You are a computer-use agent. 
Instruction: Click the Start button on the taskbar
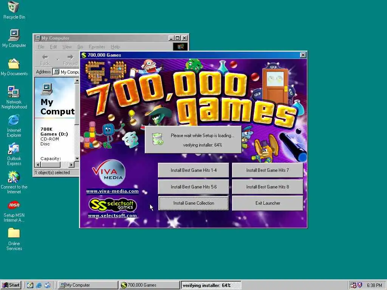11,285
